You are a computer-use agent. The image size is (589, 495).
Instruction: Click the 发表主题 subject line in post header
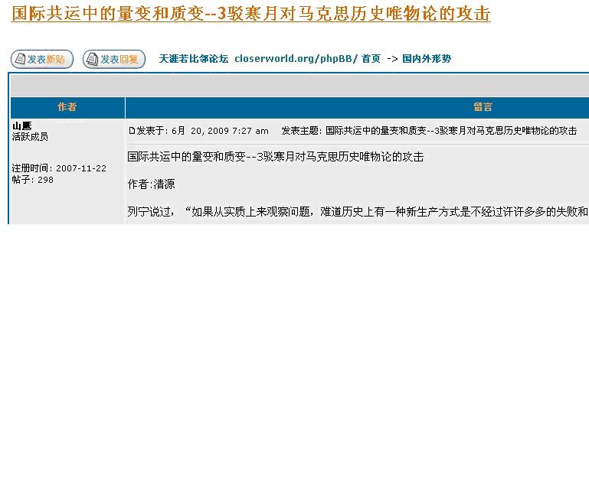tap(429, 131)
